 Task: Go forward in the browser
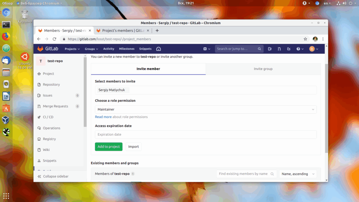click(47, 39)
